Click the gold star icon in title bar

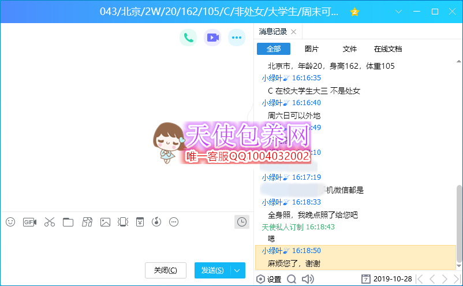point(354,12)
